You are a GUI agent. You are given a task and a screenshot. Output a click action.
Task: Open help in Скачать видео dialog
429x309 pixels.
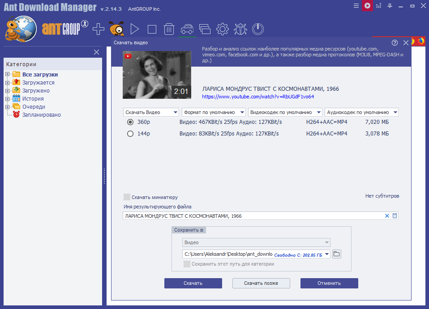click(x=395, y=42)
